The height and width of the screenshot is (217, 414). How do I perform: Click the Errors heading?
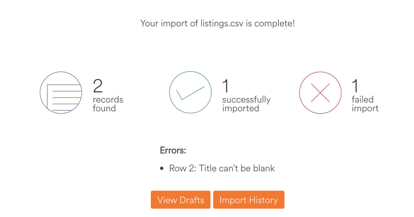pos(173,150)
